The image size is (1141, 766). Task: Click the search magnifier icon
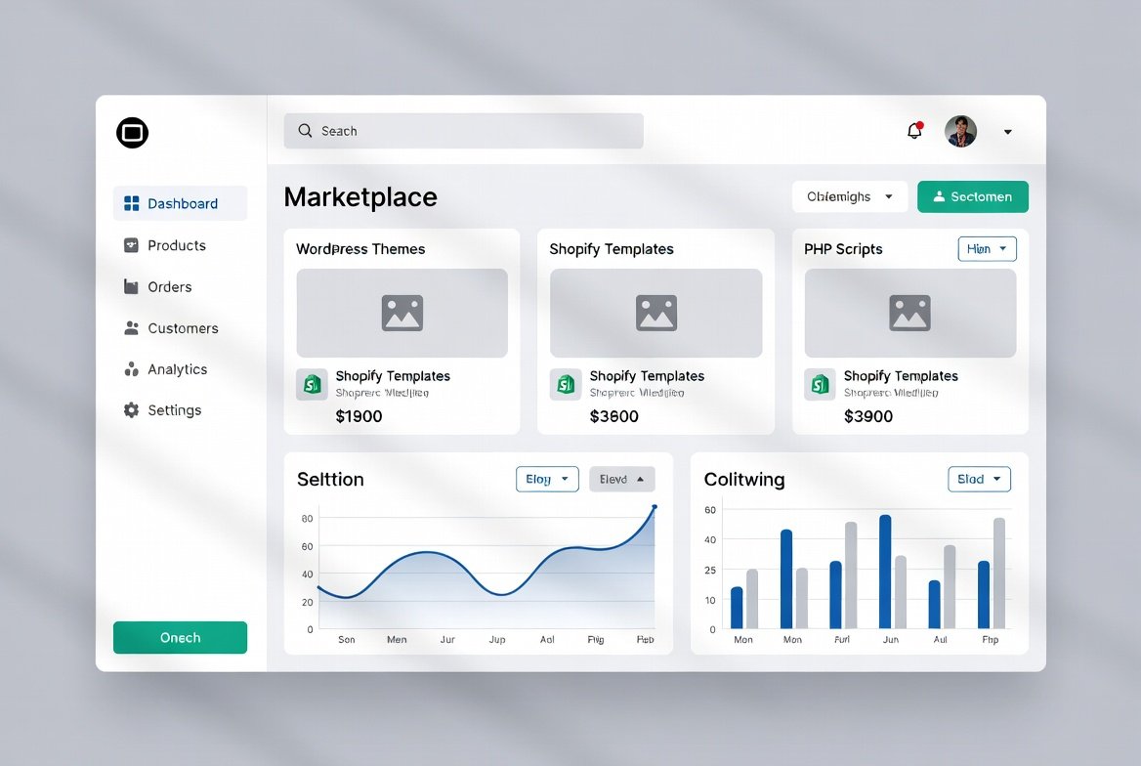(x=305, y=130)
